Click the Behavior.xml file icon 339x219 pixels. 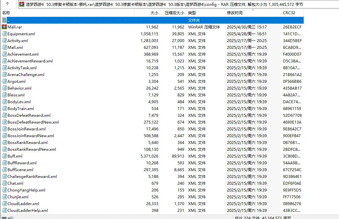[4, 88]
